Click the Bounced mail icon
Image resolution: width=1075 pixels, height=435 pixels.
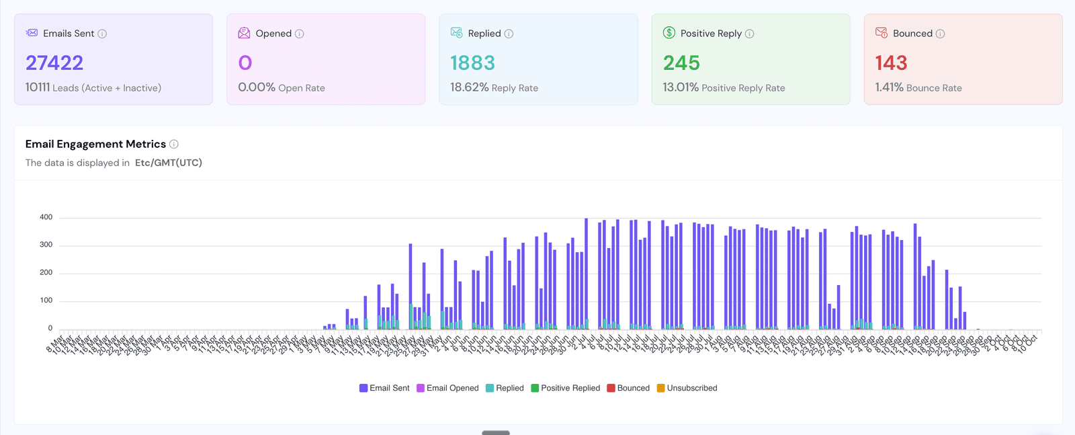tap(881, 33)
